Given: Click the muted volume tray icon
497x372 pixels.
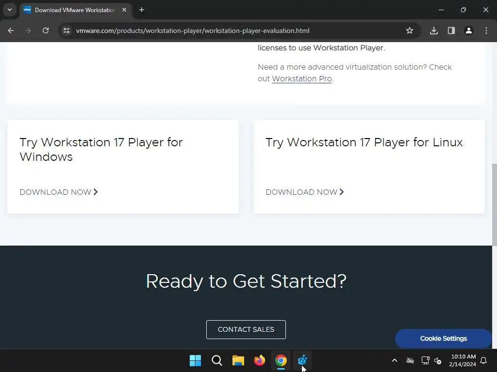Looking at the screenshot, I should (438, 360).
